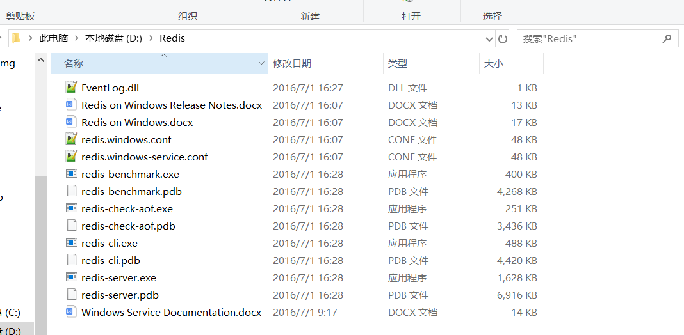Navigate to 此电脑 in breadcrumb

coord(54,38)
